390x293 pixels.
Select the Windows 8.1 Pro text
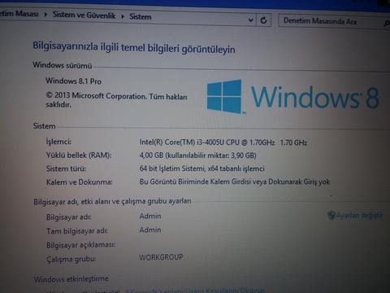[73, 81]
